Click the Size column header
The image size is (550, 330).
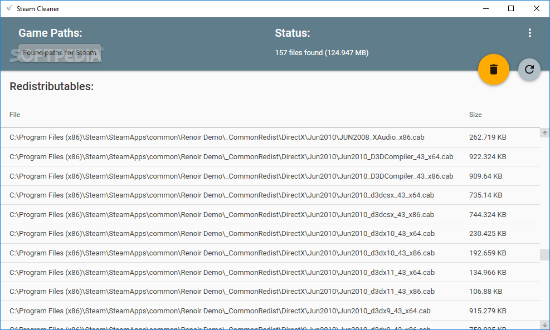475,115
